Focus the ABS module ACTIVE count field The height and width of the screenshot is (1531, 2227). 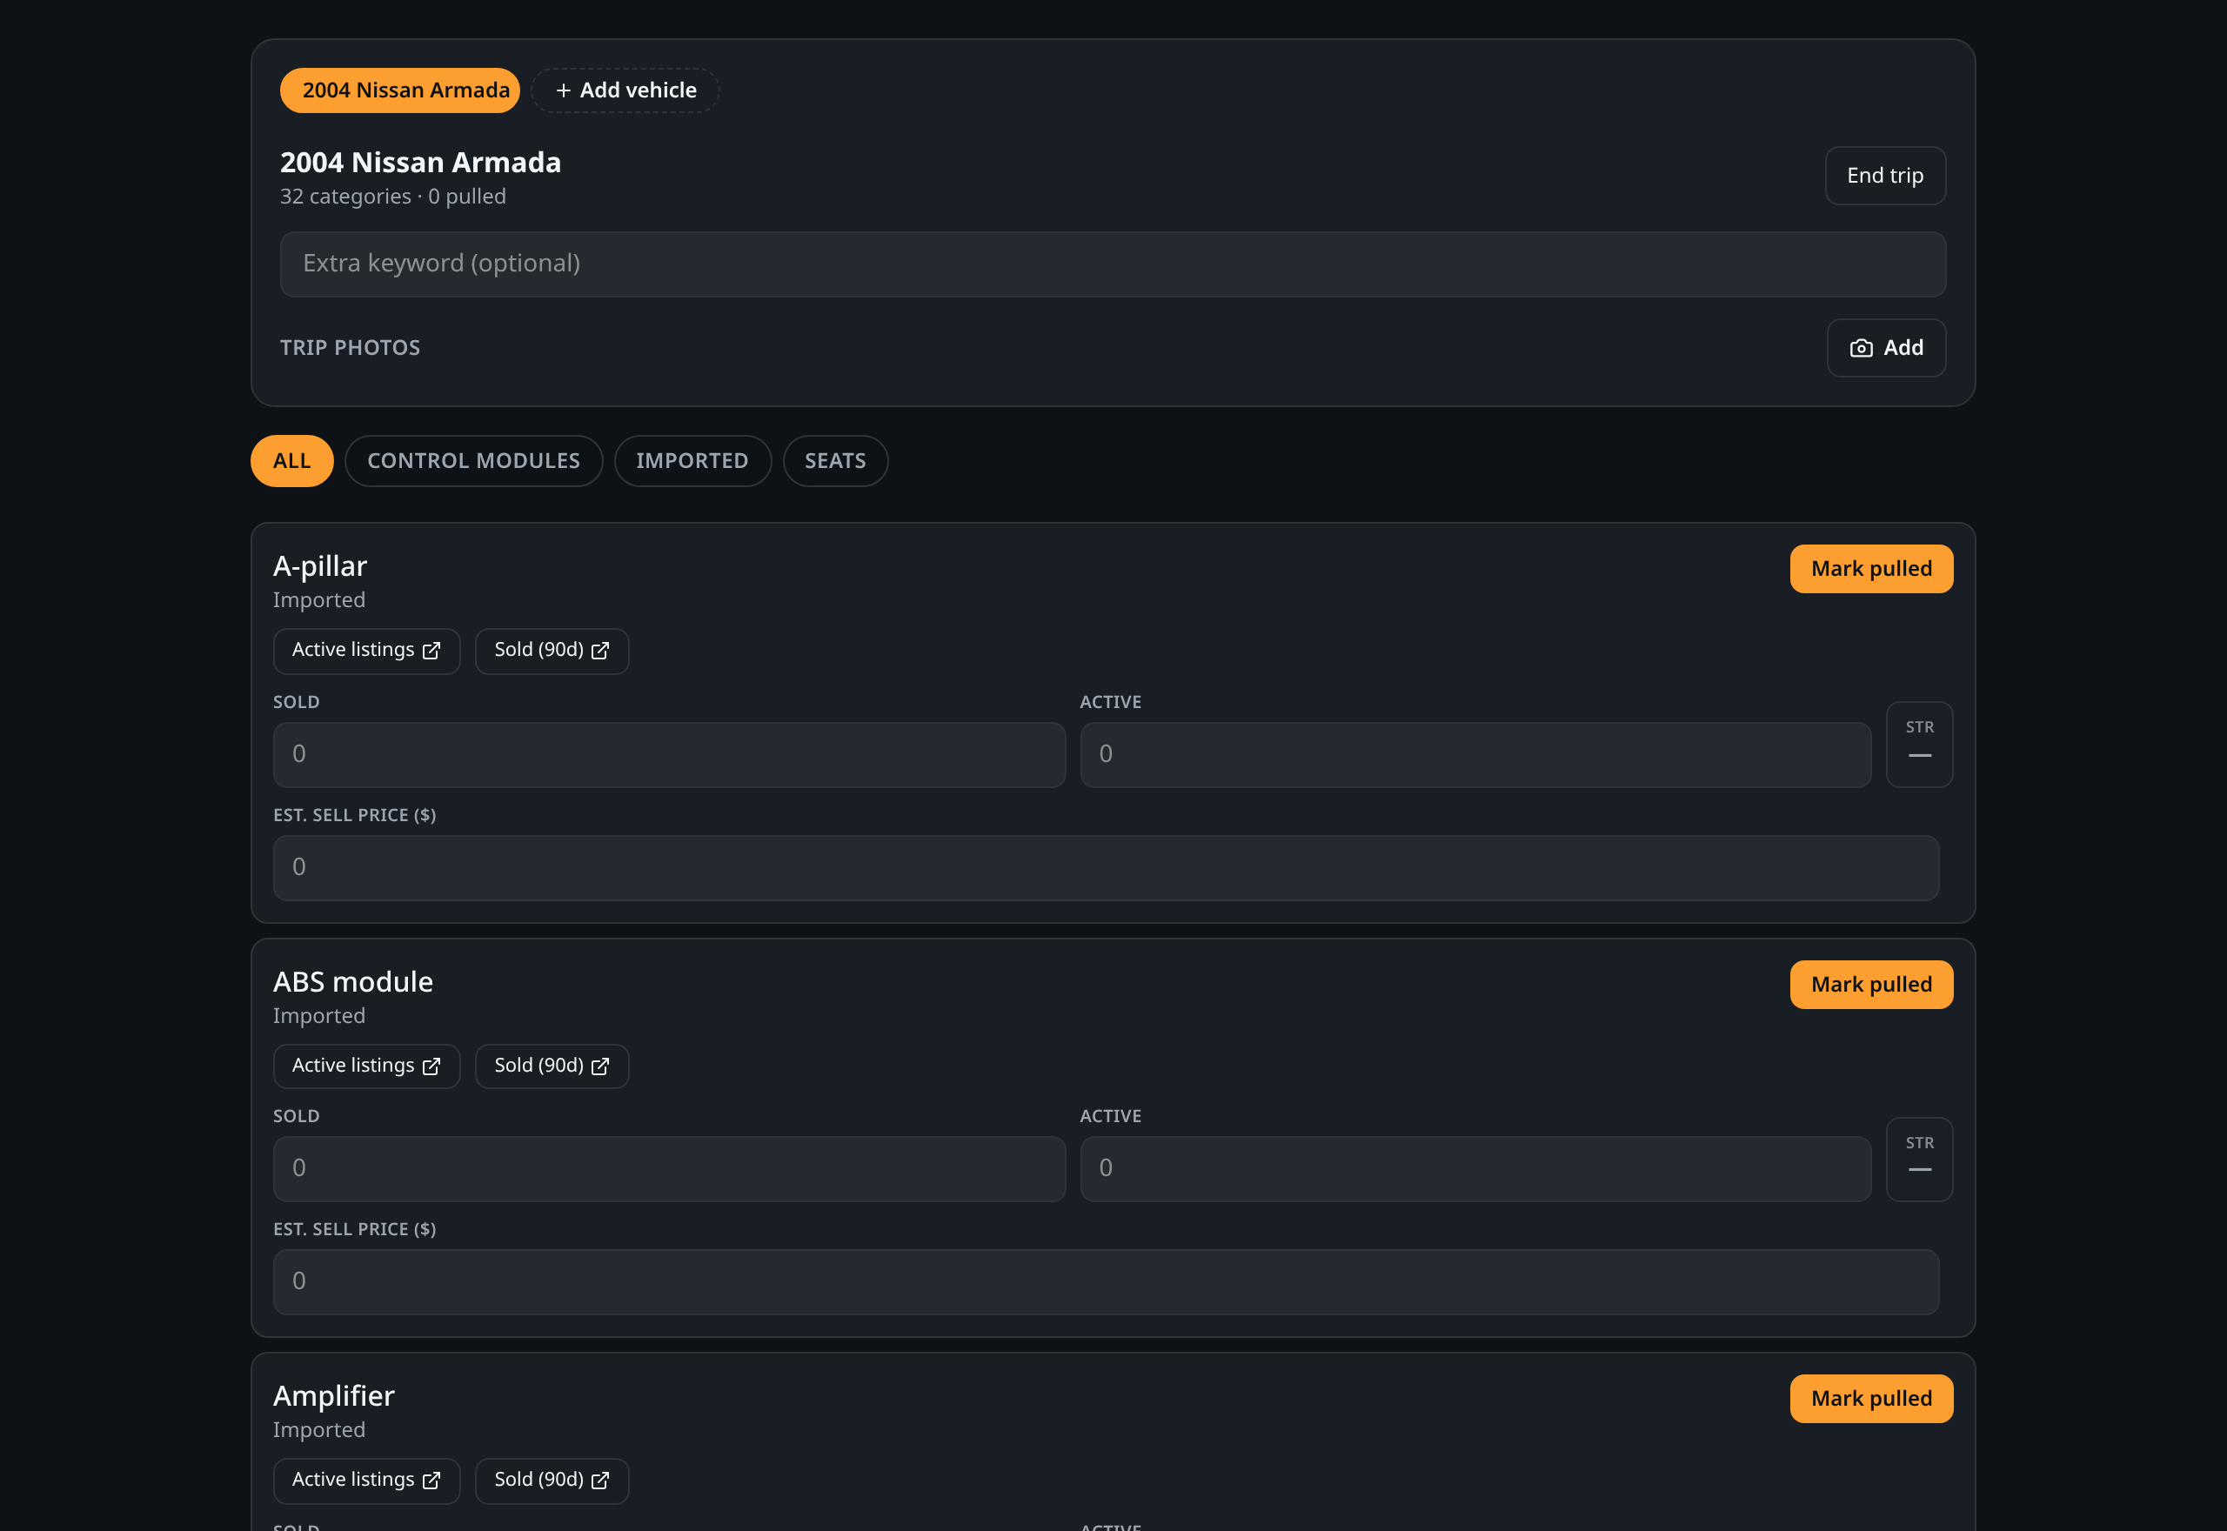pyautogui.click(x=1475, y=1168)
